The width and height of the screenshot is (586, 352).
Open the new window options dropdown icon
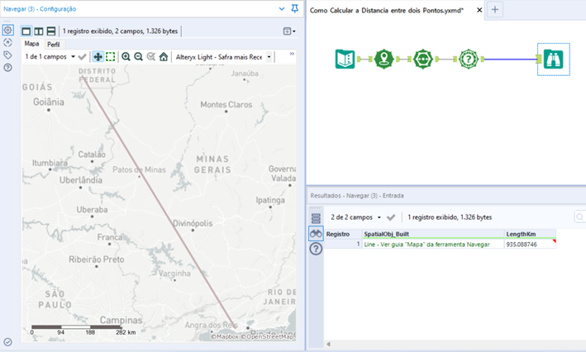pyautogui.click(x=289, y=31)
